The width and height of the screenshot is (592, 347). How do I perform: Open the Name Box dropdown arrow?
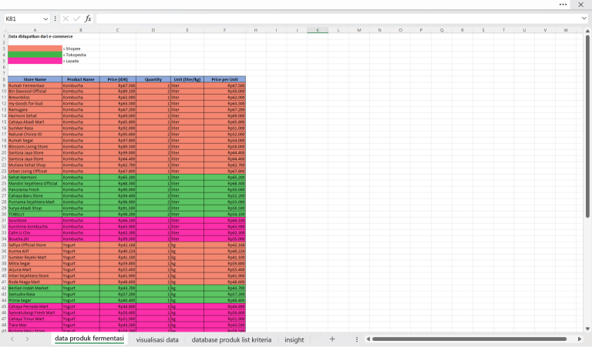point(45,18)
